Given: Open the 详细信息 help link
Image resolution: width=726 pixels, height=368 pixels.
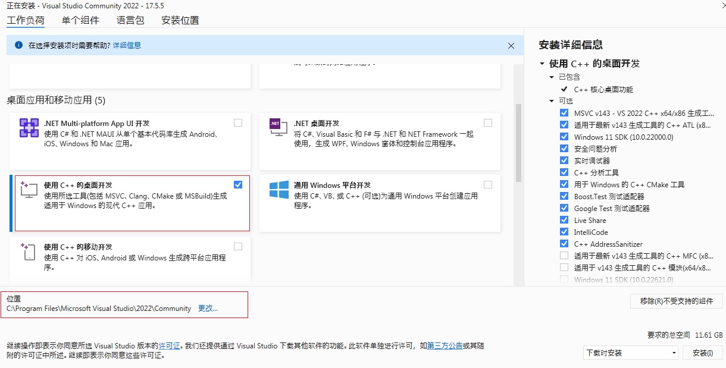Looking at the screenshot, I should click(127, 45).
